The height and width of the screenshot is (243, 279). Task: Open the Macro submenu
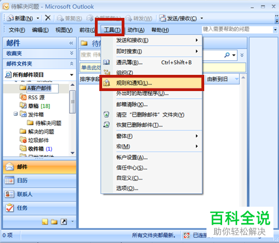152,146
